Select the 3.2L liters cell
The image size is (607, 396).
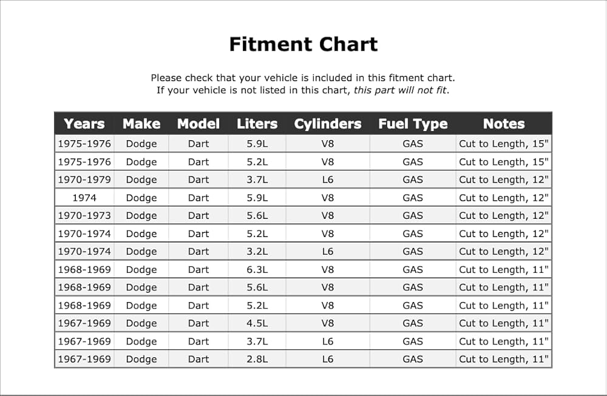click(x=257, y=252)
